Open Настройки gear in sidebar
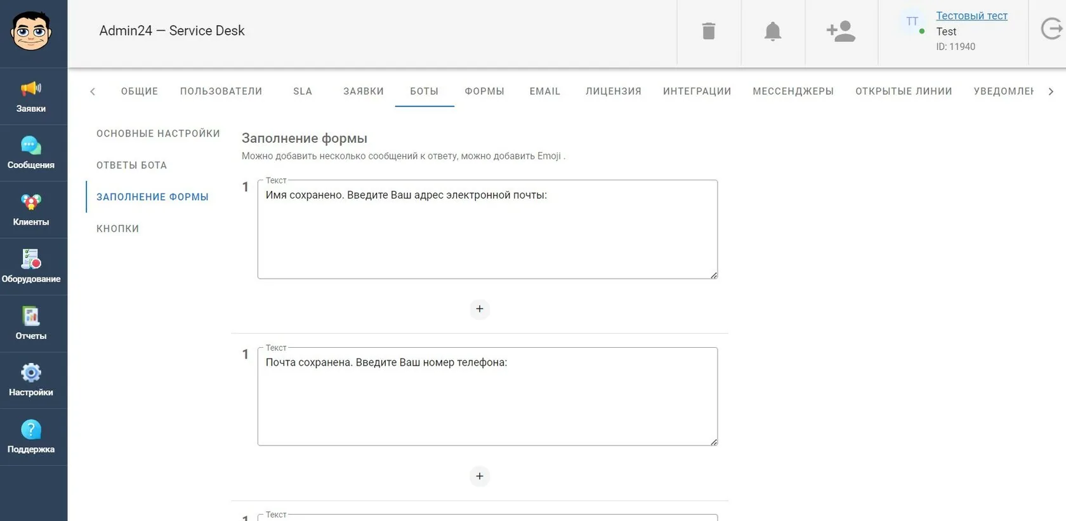 click(31, 380)
